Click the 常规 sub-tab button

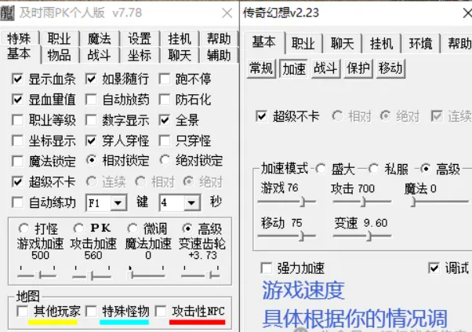261,69
